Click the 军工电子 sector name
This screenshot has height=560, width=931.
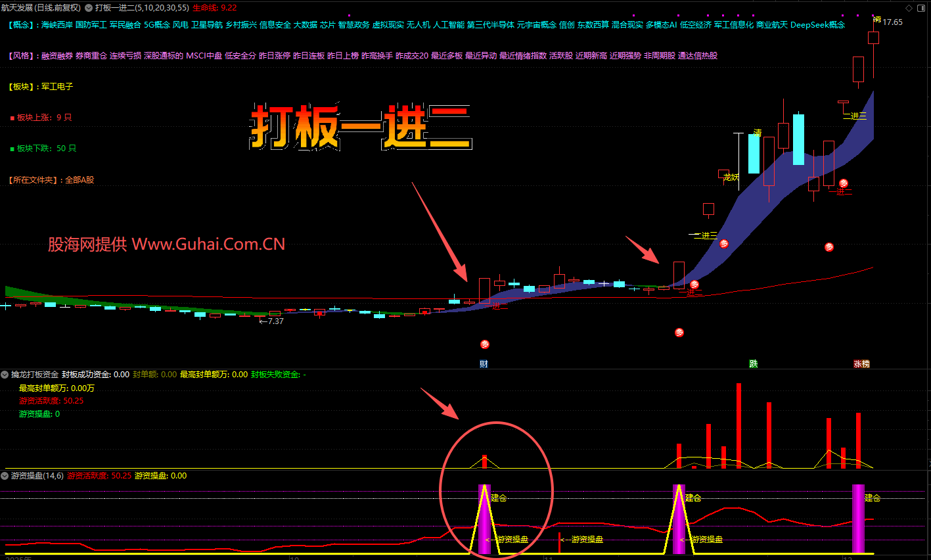(57, 87)
